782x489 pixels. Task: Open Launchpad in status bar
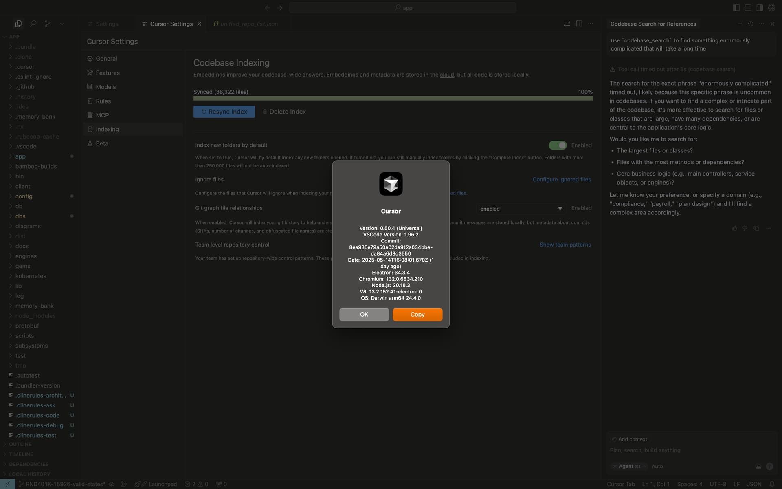pos(156,484)
